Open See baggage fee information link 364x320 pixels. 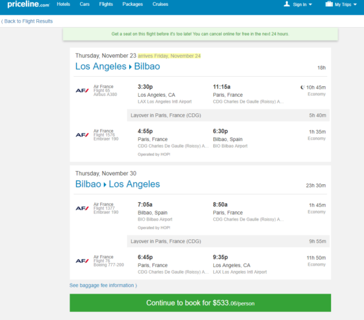103,286
